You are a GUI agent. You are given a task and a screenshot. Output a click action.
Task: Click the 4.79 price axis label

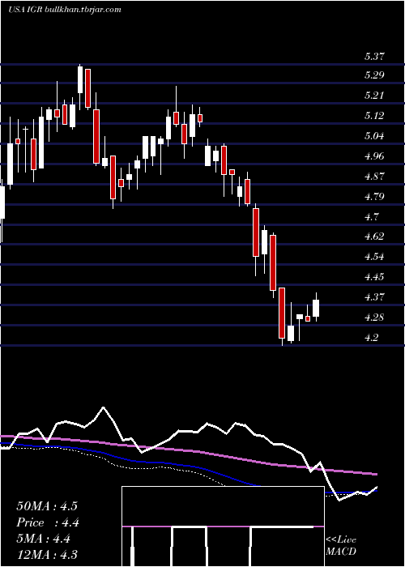pyautogui.click(x=374, y=197)
